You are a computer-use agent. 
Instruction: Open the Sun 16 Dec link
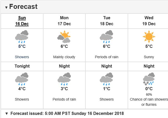pos(22,21)
